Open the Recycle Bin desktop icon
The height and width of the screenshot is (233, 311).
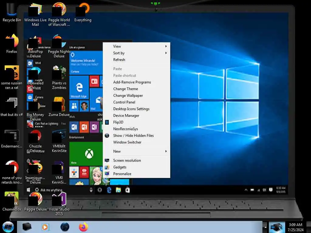(12, 12)
